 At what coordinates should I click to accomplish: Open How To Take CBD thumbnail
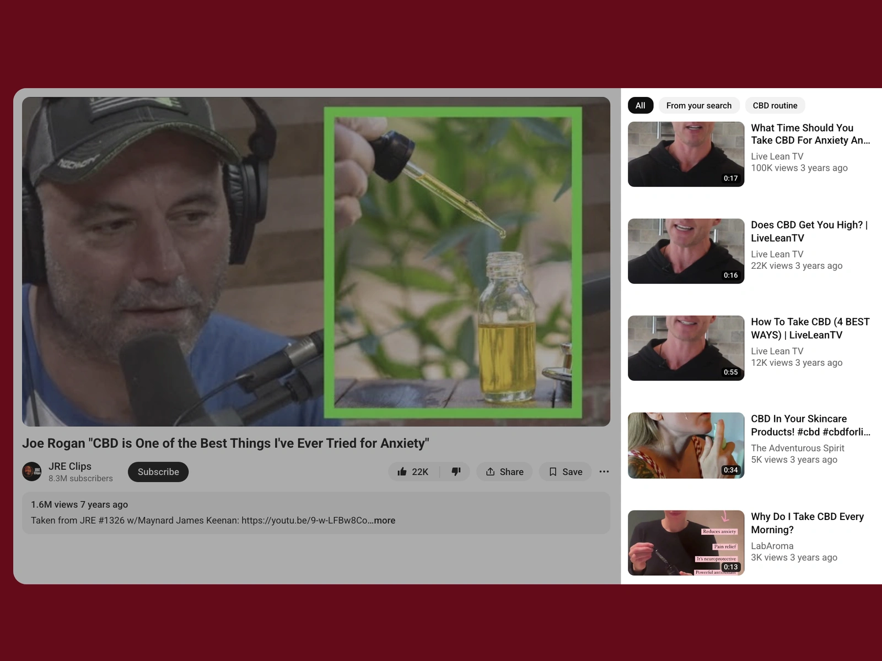pos(686,348)
